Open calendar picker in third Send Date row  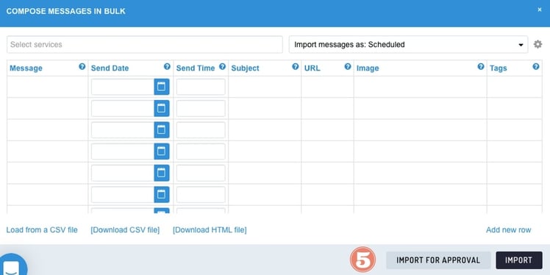(161, 130)
